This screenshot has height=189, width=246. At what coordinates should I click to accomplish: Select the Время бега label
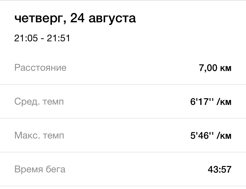(40, 169)
